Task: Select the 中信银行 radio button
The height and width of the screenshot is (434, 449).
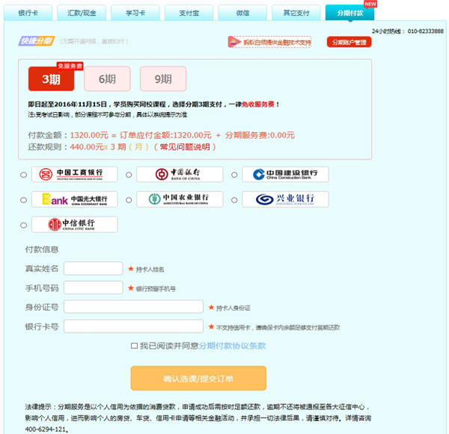Action: tap(23, 225)
